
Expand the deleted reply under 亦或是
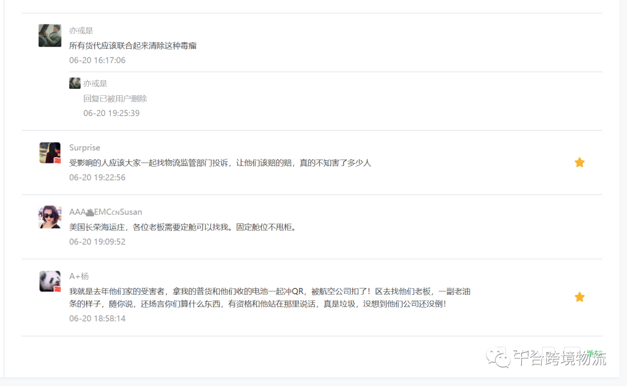coord(116,98)
